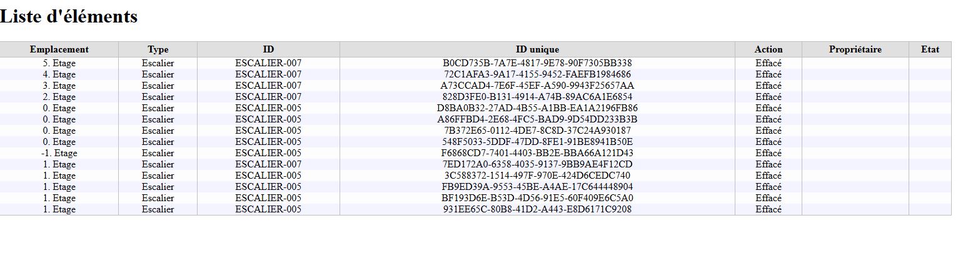Screen dimensions: 973x253
Task: Select the 4. Etage location cell
Action: [x=59, y=74]
